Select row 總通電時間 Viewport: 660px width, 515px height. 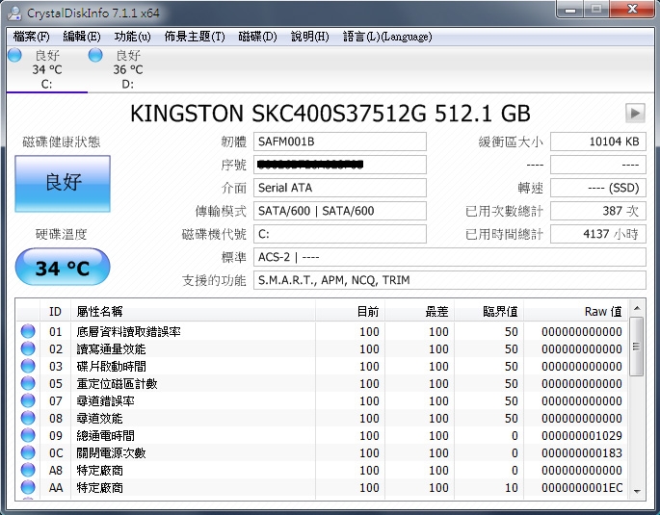click(x=322, y=435)
